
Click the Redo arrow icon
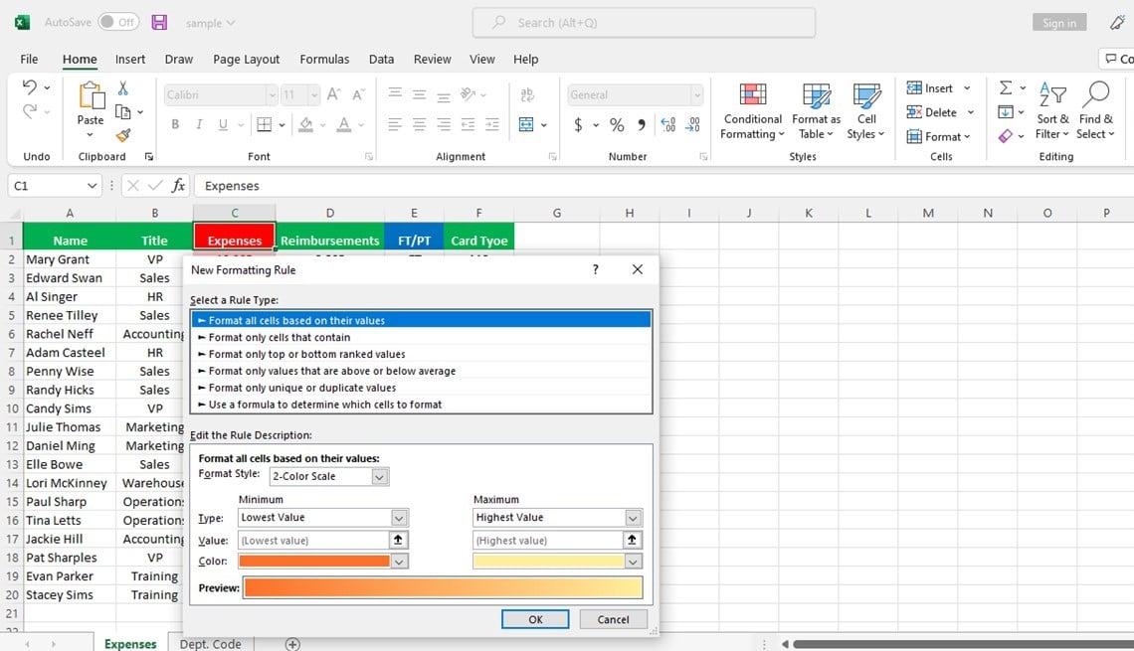pos(29,111)
